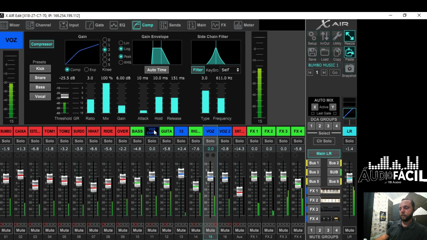This screenshot has width=427, height=240.
Task: Select the Main LR bus button
Action: tap(324, 154)
